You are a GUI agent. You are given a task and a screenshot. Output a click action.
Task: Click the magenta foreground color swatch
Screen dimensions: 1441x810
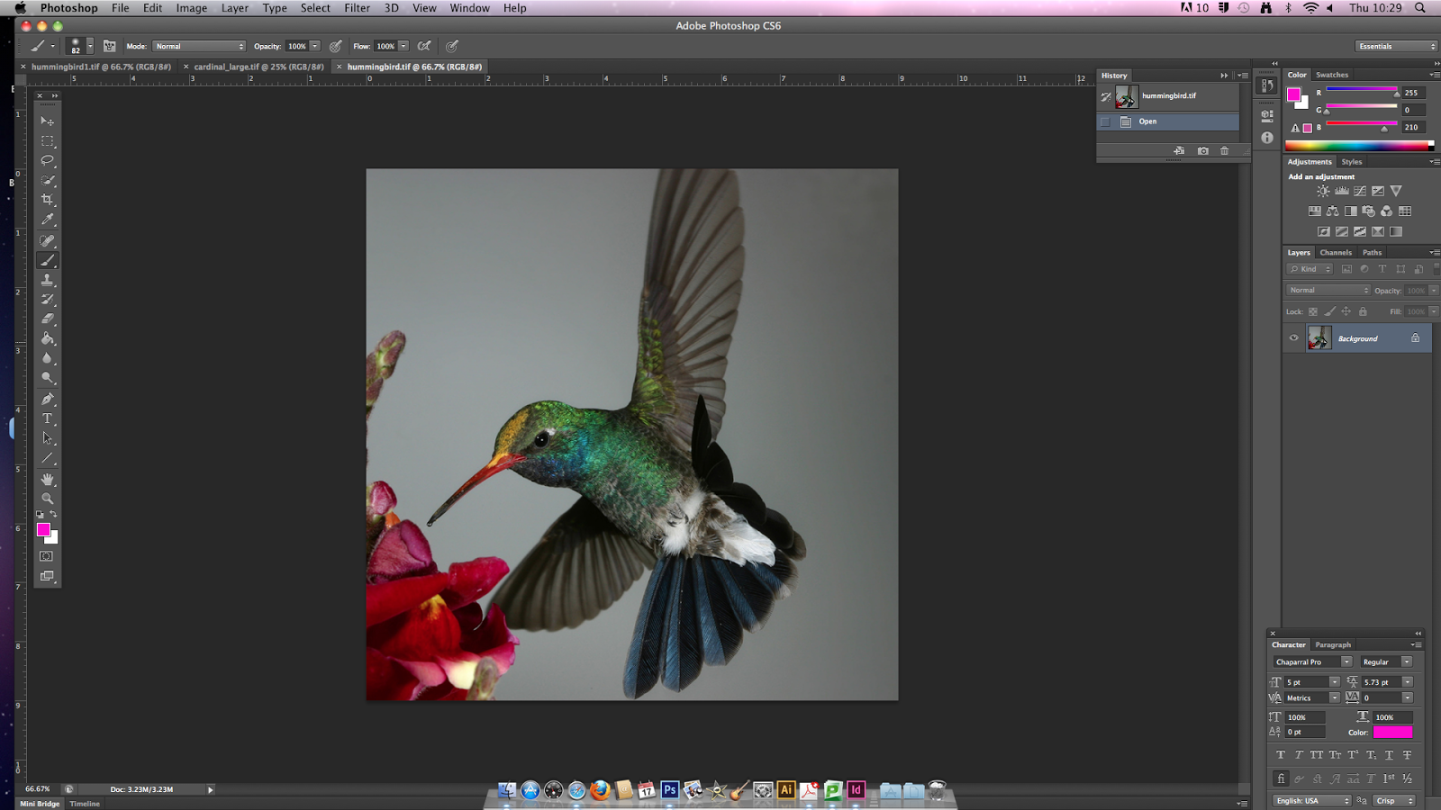[42, 530]
